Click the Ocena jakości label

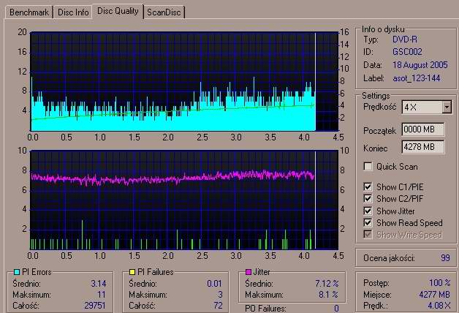click(x=389, y=258)
